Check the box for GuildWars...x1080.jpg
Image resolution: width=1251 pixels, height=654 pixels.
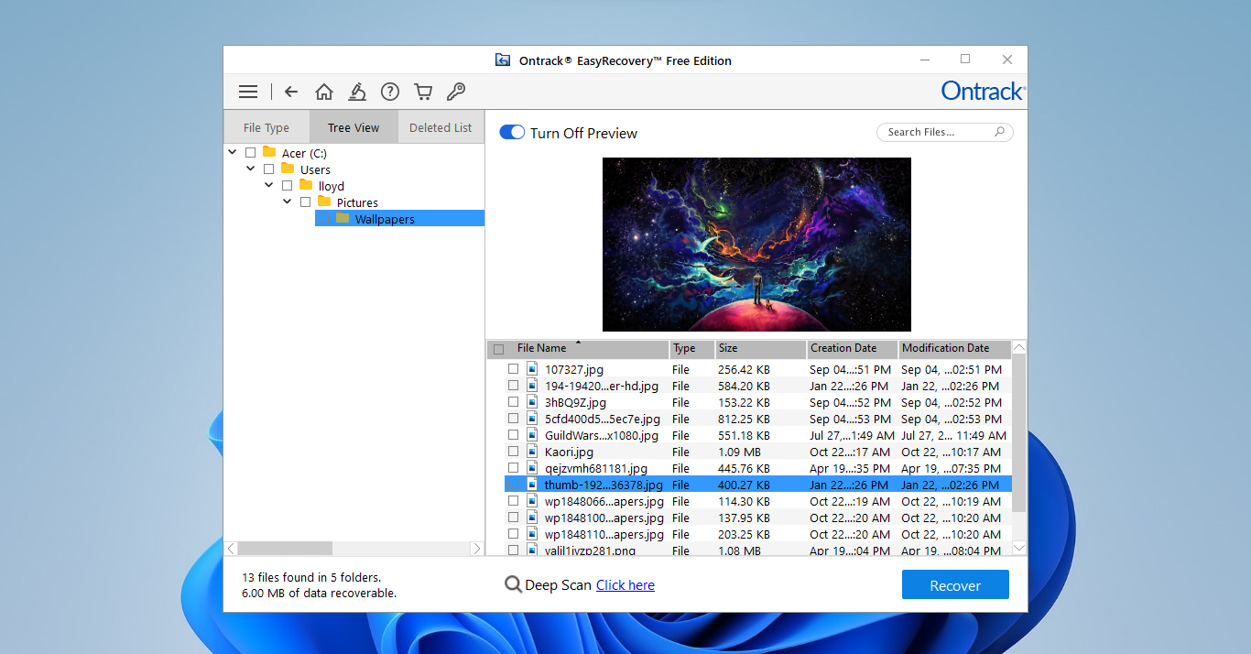[514, 435]
